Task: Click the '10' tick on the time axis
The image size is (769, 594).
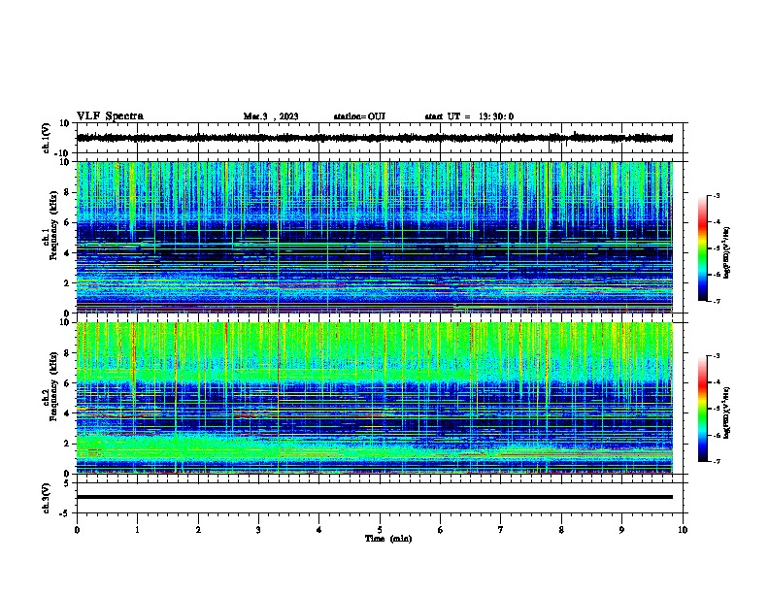Action: (683, 530)
